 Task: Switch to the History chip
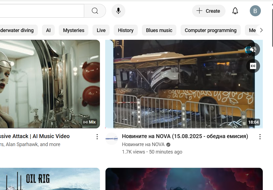pyautogui.click(x=126, y=30)
